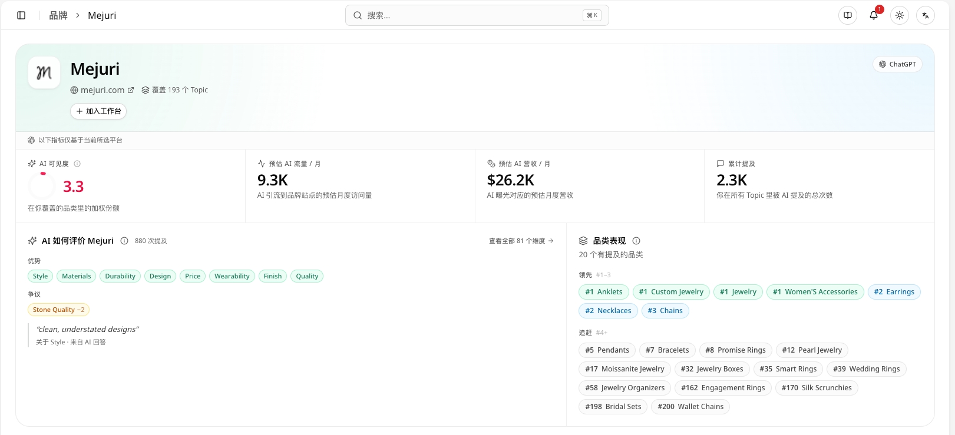The height and width of the screenshot is (435, 955).
Task: Open #35 Smart Rings category chip
Action: tap(788, 369)
